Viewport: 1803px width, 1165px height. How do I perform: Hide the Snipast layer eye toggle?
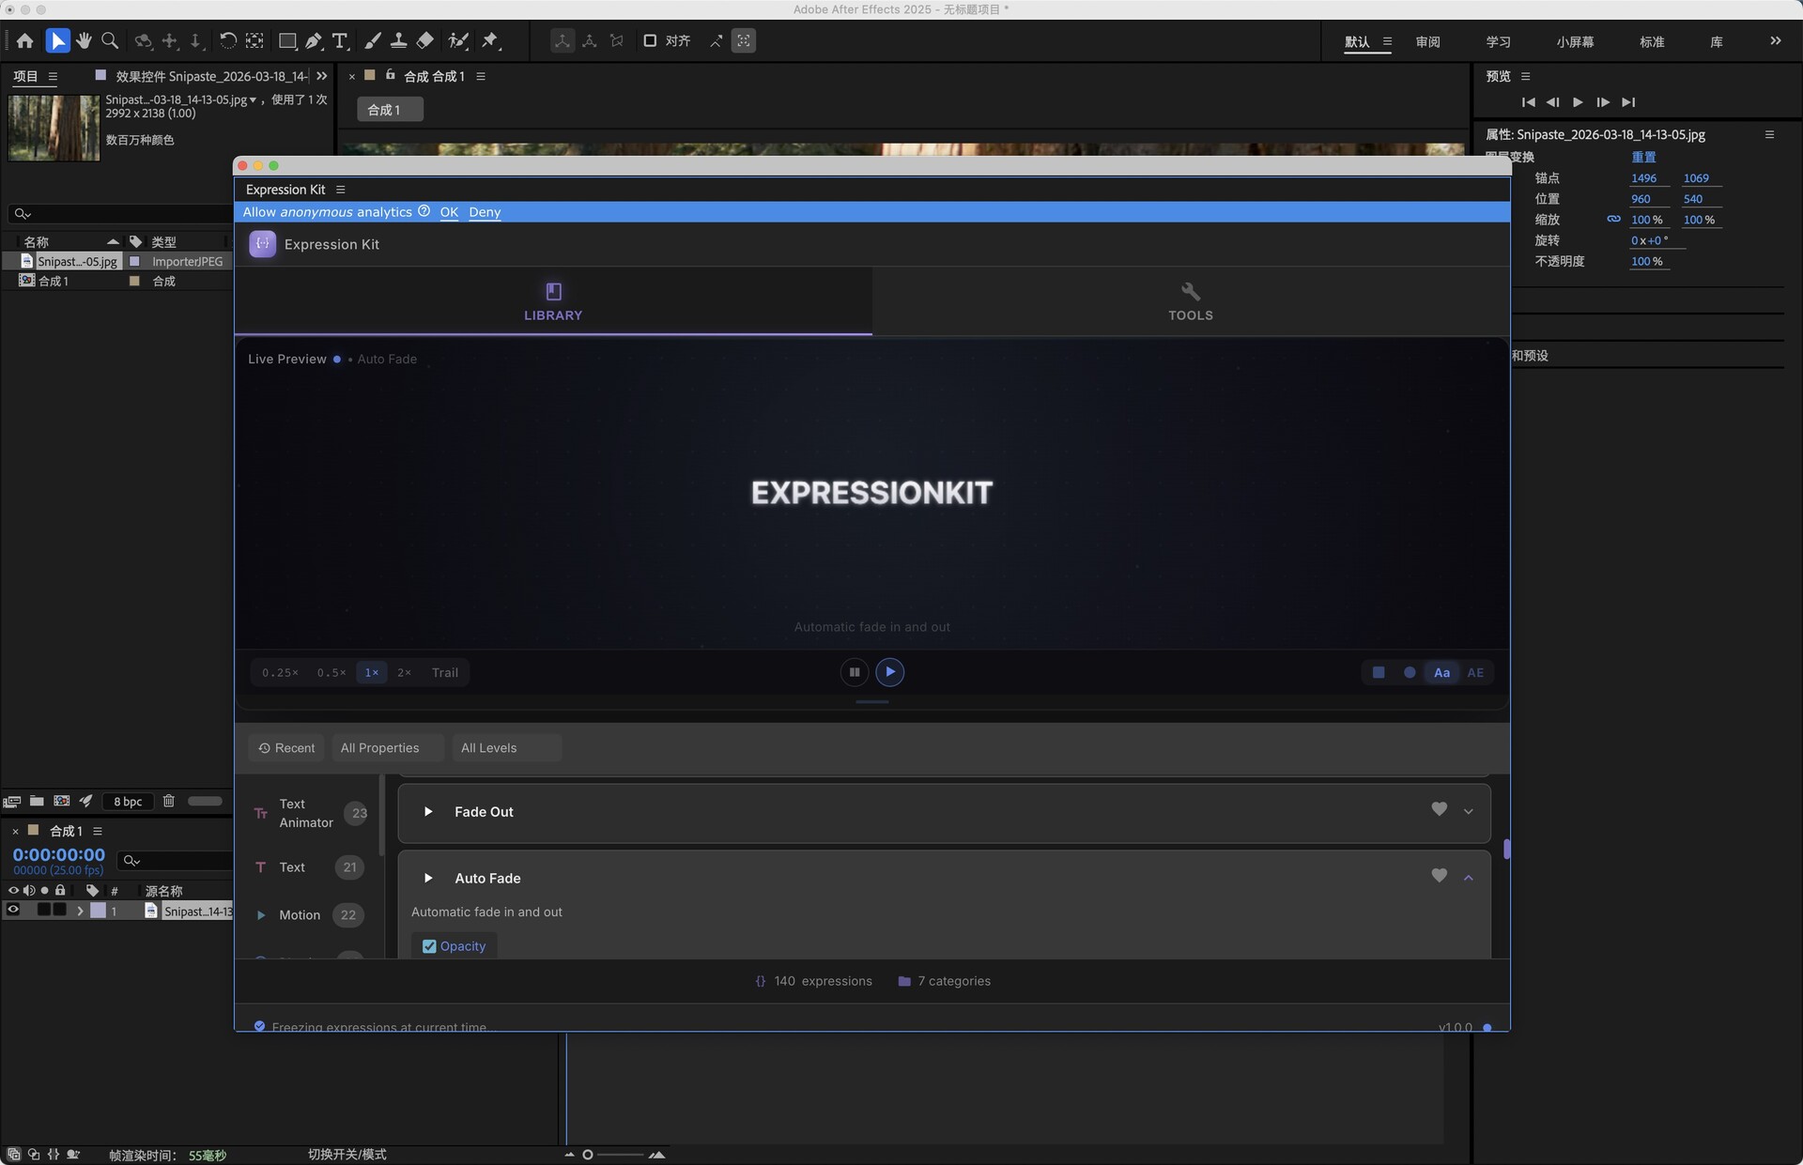(13, 910)
